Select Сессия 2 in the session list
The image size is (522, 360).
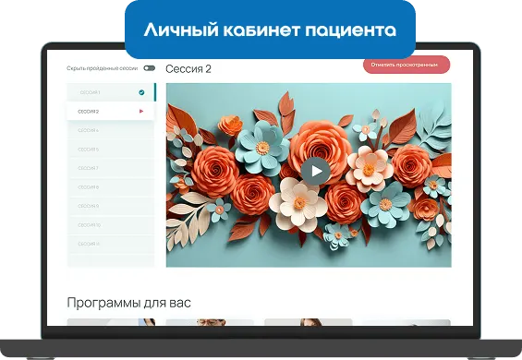pos(110,112)
